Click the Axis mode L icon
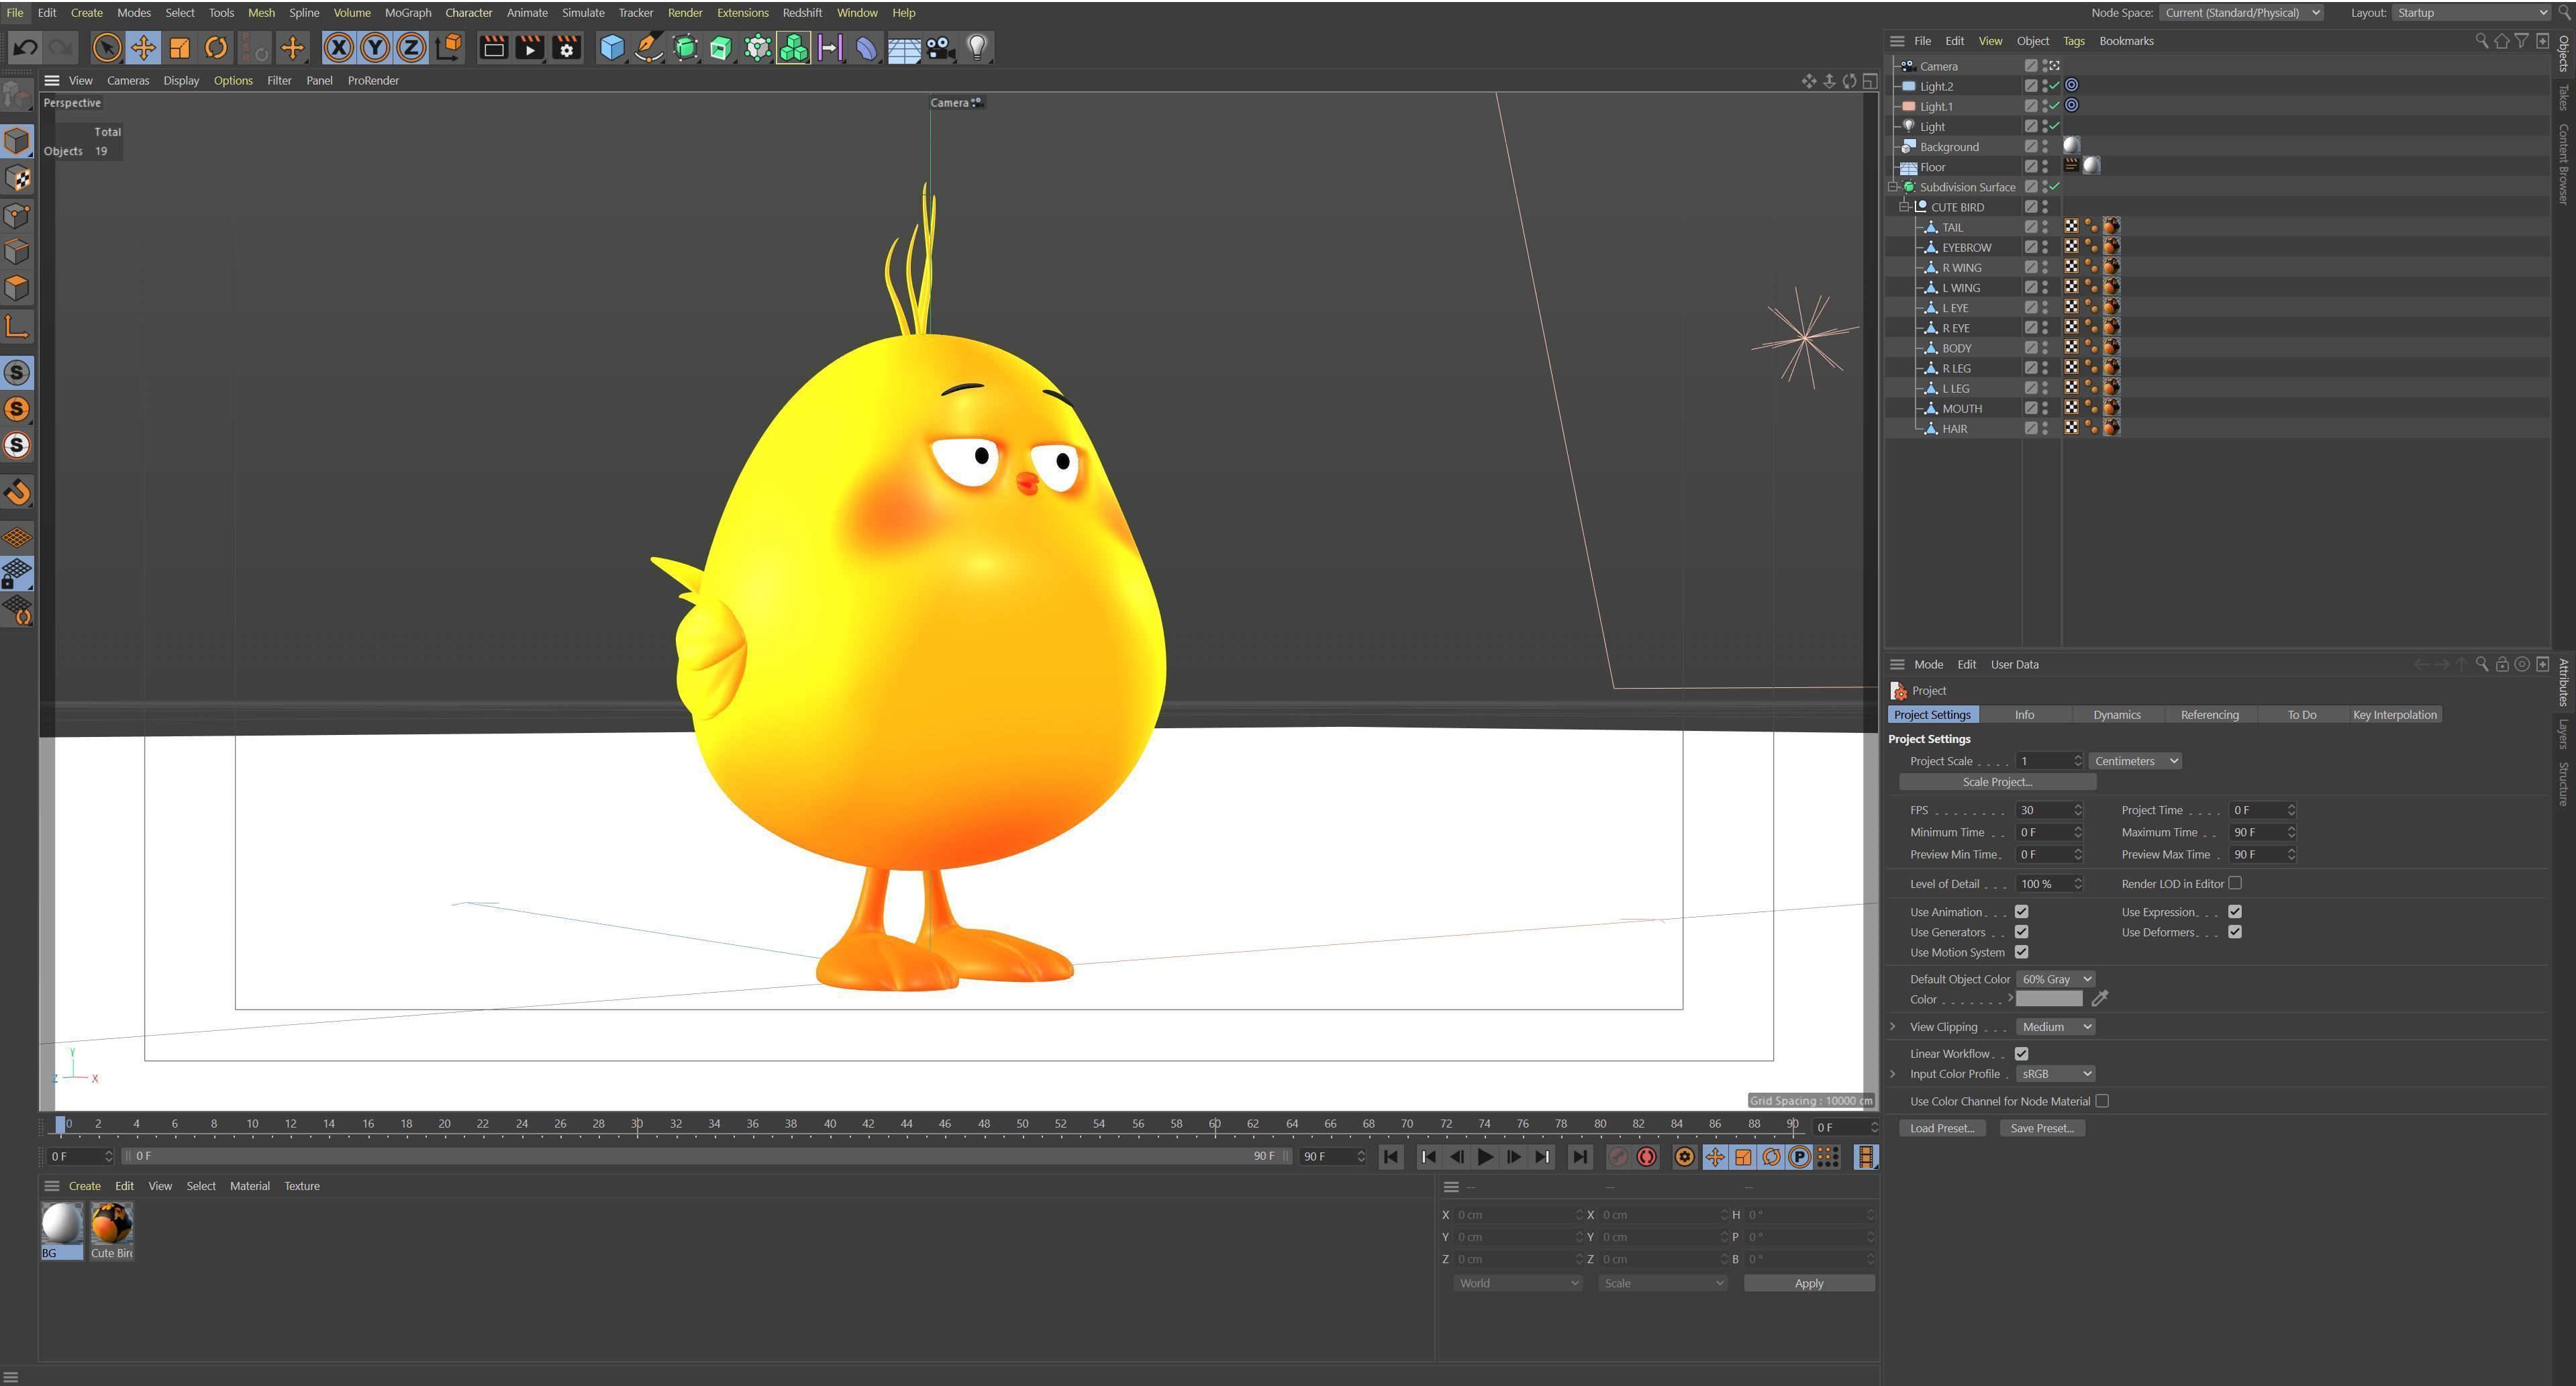Screen dimensions: 2576x1386 point(17,326)
